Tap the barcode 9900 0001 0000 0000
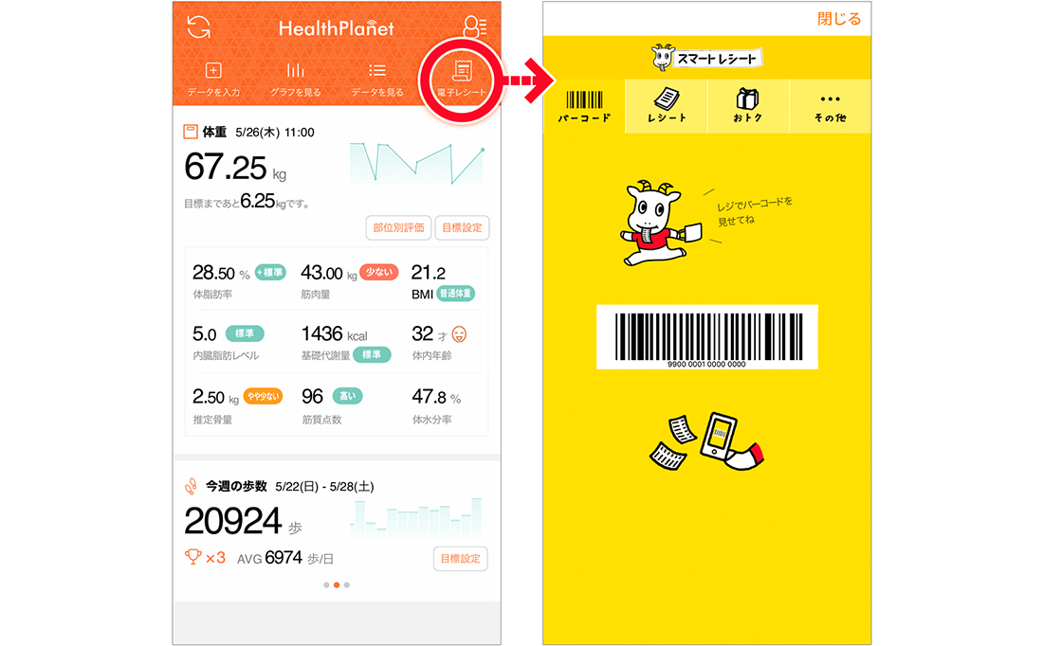Screen dimensions: 1043x646 tap(707, 337)
